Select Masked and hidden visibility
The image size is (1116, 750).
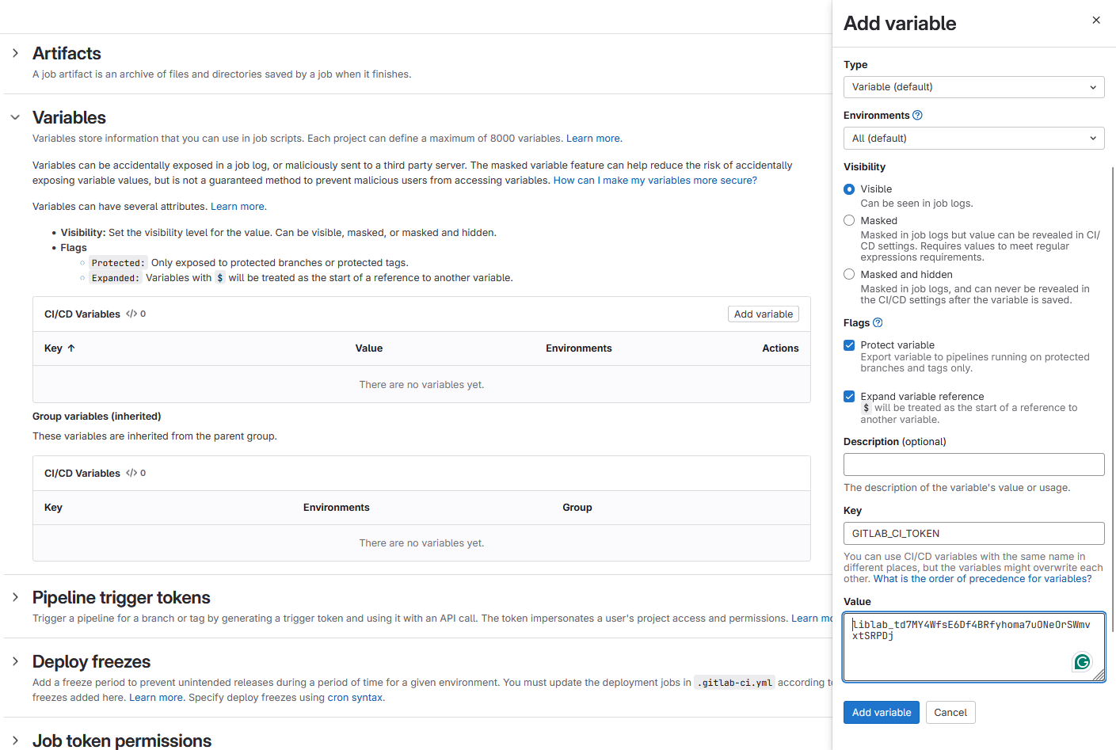(x=849, y=274)
